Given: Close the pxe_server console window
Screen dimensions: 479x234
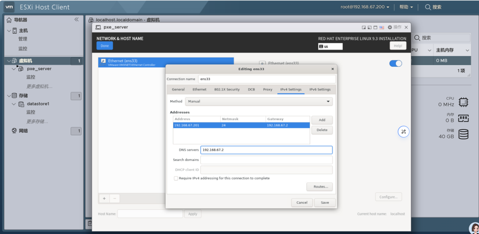Looking at the screenshot, I should (406, 27).
